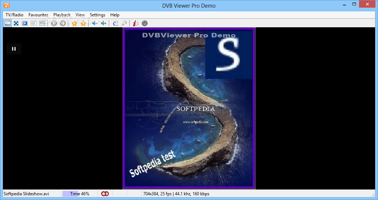Click the document refresh toolbar icon
Viewport: 378px width, 200px height.
115,23
